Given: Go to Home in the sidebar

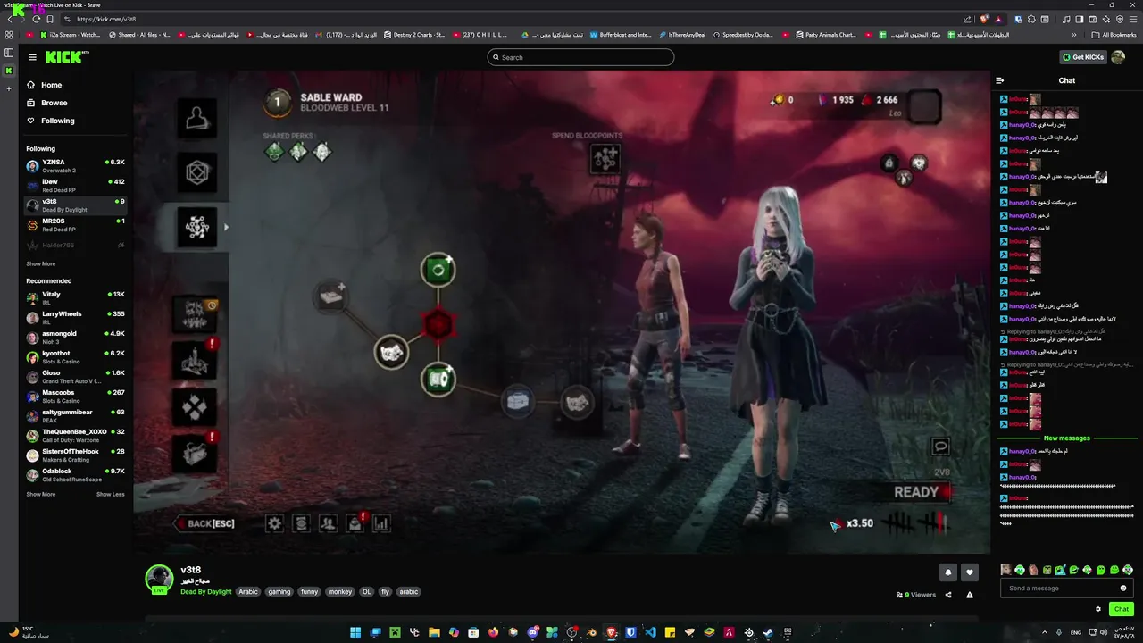Looking at the screenshot, I should (45, 85).
